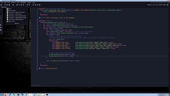Image resolution: width=170 pixels, height=96 pixels.
Task: Click the Default config label
Action: coord(160,5)
